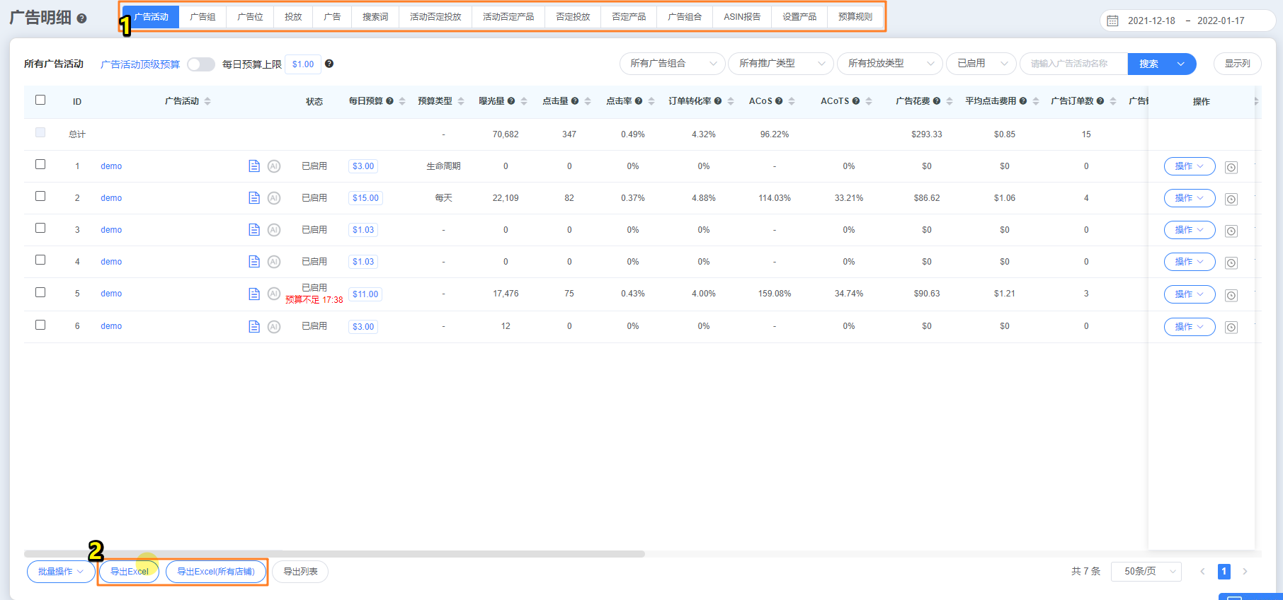The height and width of the screenshot is (600, 1283).
Task: Switch to the 搜索词 tab
Action: 375,16
